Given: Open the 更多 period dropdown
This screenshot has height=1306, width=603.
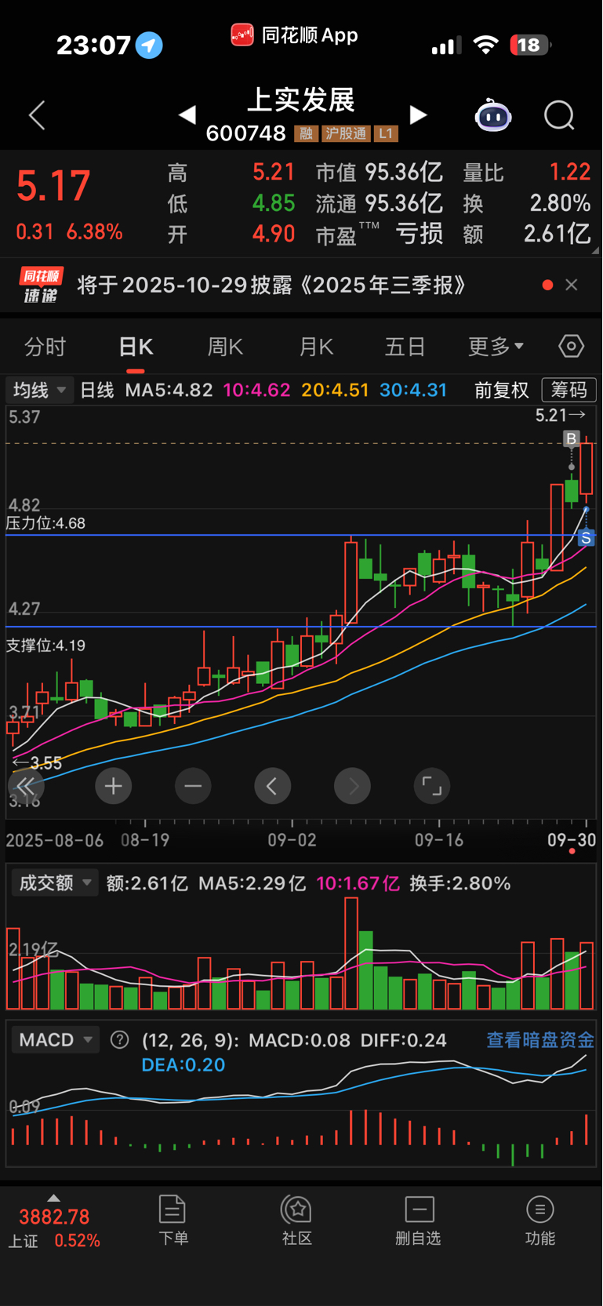Looking at the screenshot, I should pos(496,347).
